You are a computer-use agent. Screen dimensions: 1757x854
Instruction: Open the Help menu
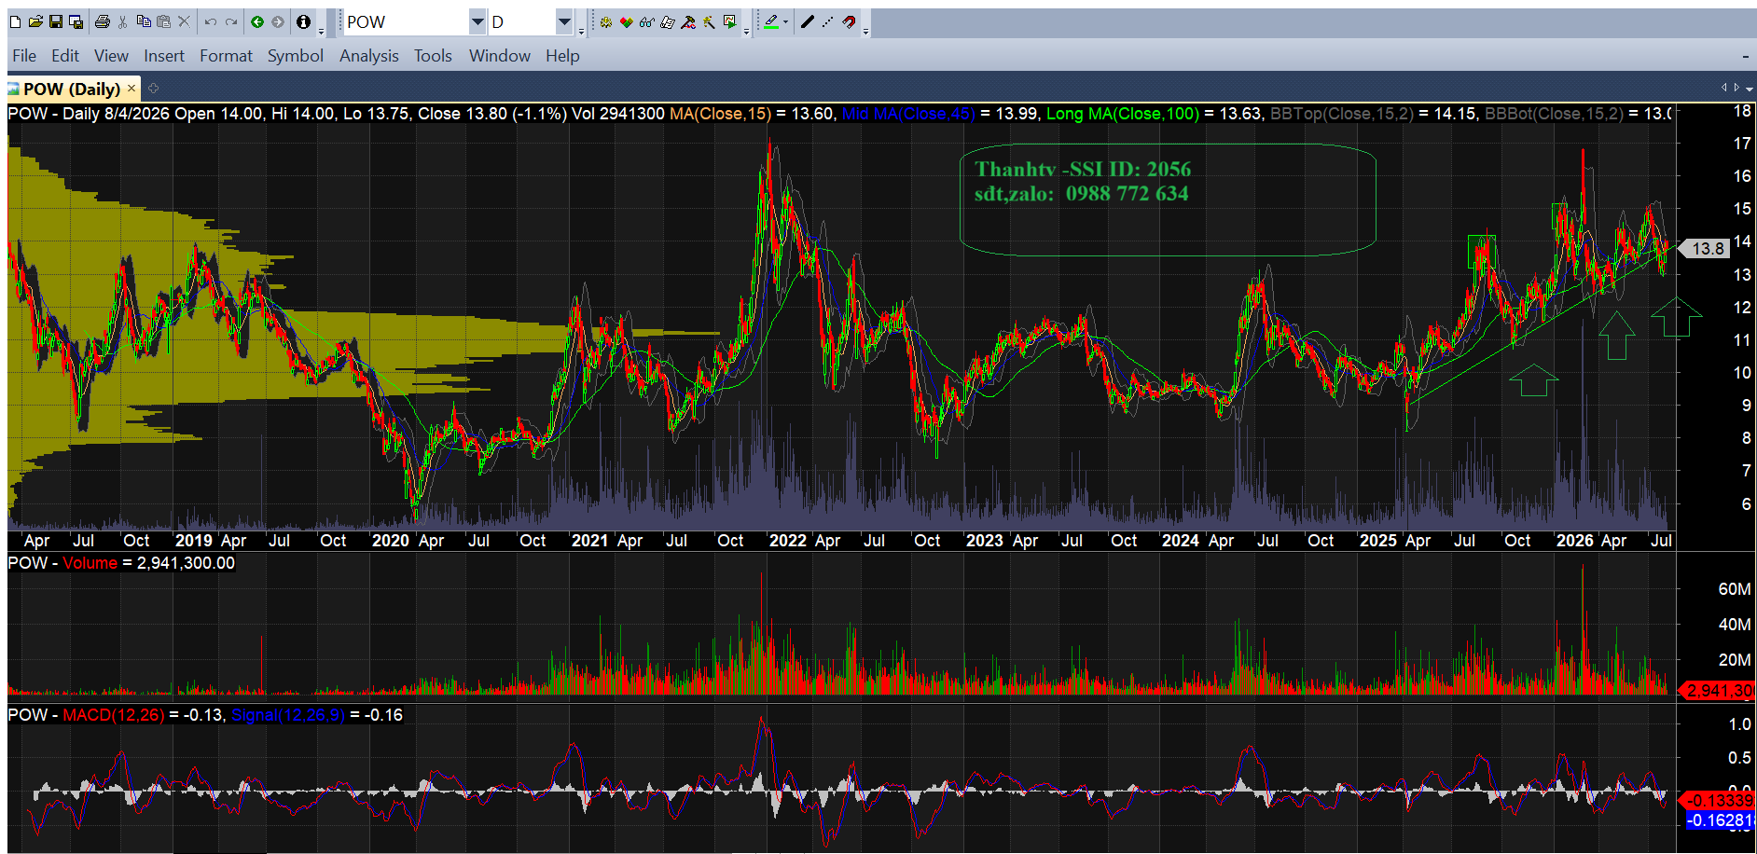(562, 56)
